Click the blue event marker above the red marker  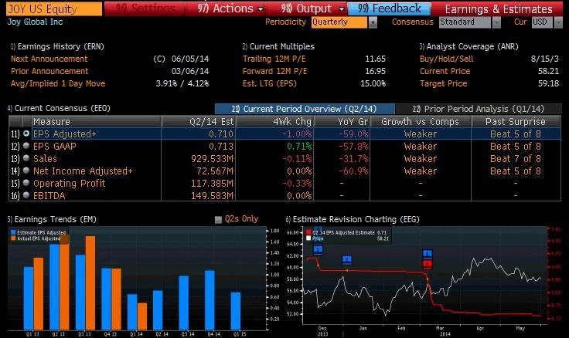[428, 255]
